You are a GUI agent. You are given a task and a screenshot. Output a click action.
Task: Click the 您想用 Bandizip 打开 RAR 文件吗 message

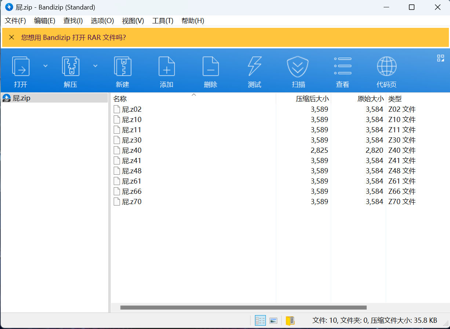73,37
